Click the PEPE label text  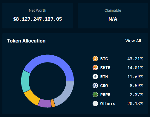click(x=105, y=95)
